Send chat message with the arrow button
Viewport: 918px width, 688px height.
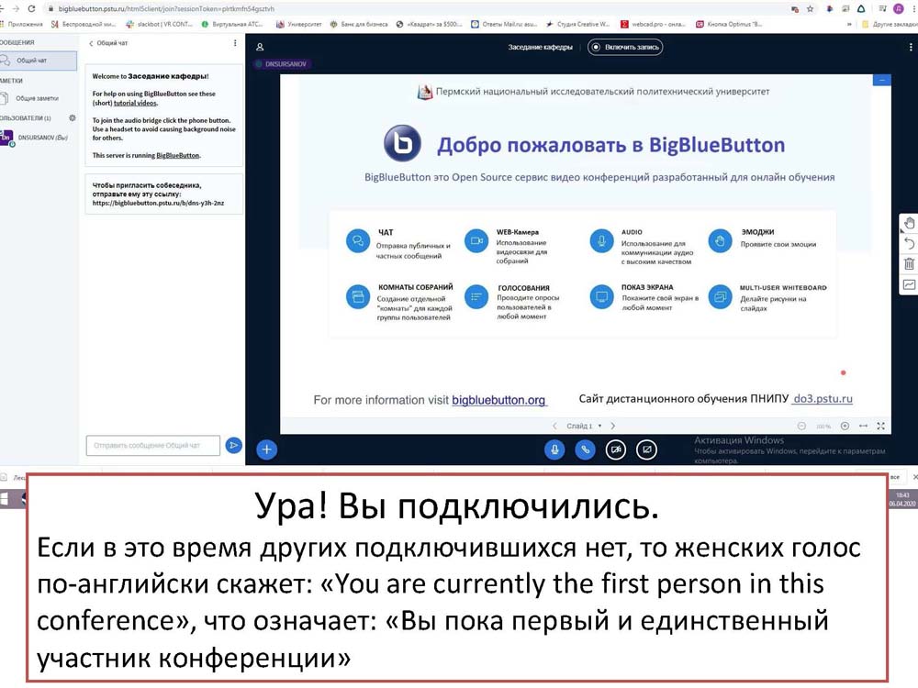233,445
